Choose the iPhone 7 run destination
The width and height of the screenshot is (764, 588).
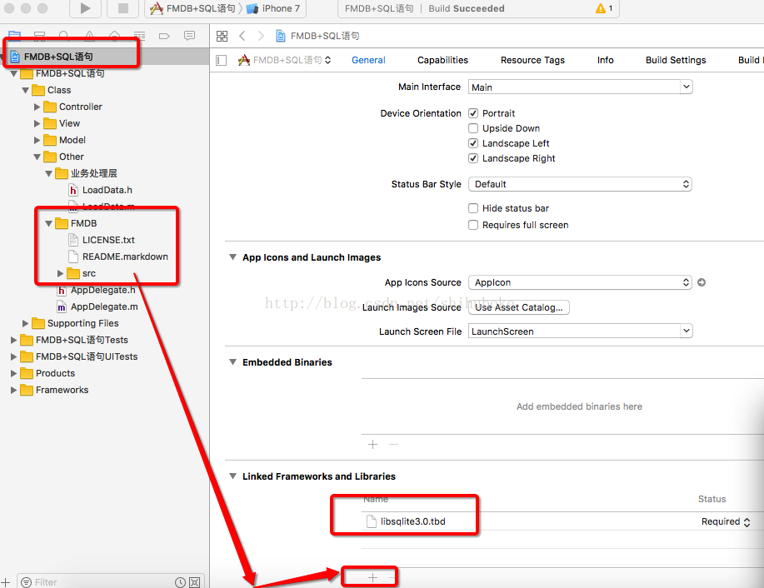coord(273,8)
